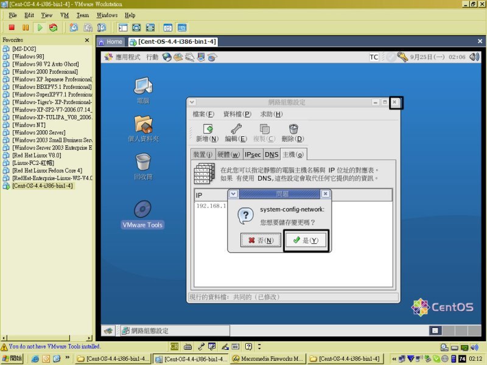
Task: Switch to the IPsec tab
Action: 253,155
